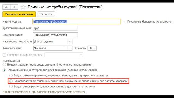Click title 'Примыкание трубы круглой (Показатель)'
Image resolution: width=174 pixels, height=98 pixels.
[x=65, y=7]
